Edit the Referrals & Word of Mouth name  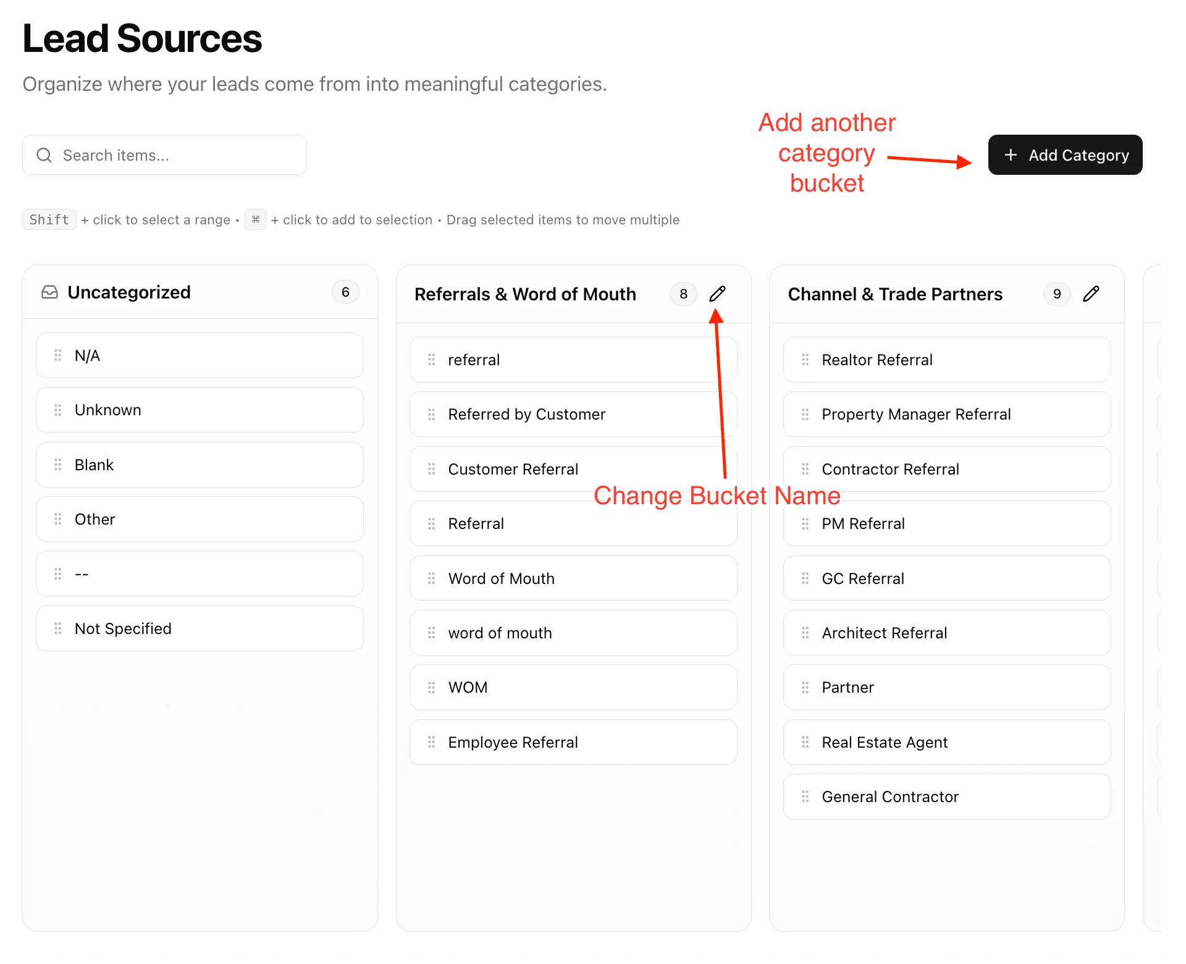click(717, 294)
